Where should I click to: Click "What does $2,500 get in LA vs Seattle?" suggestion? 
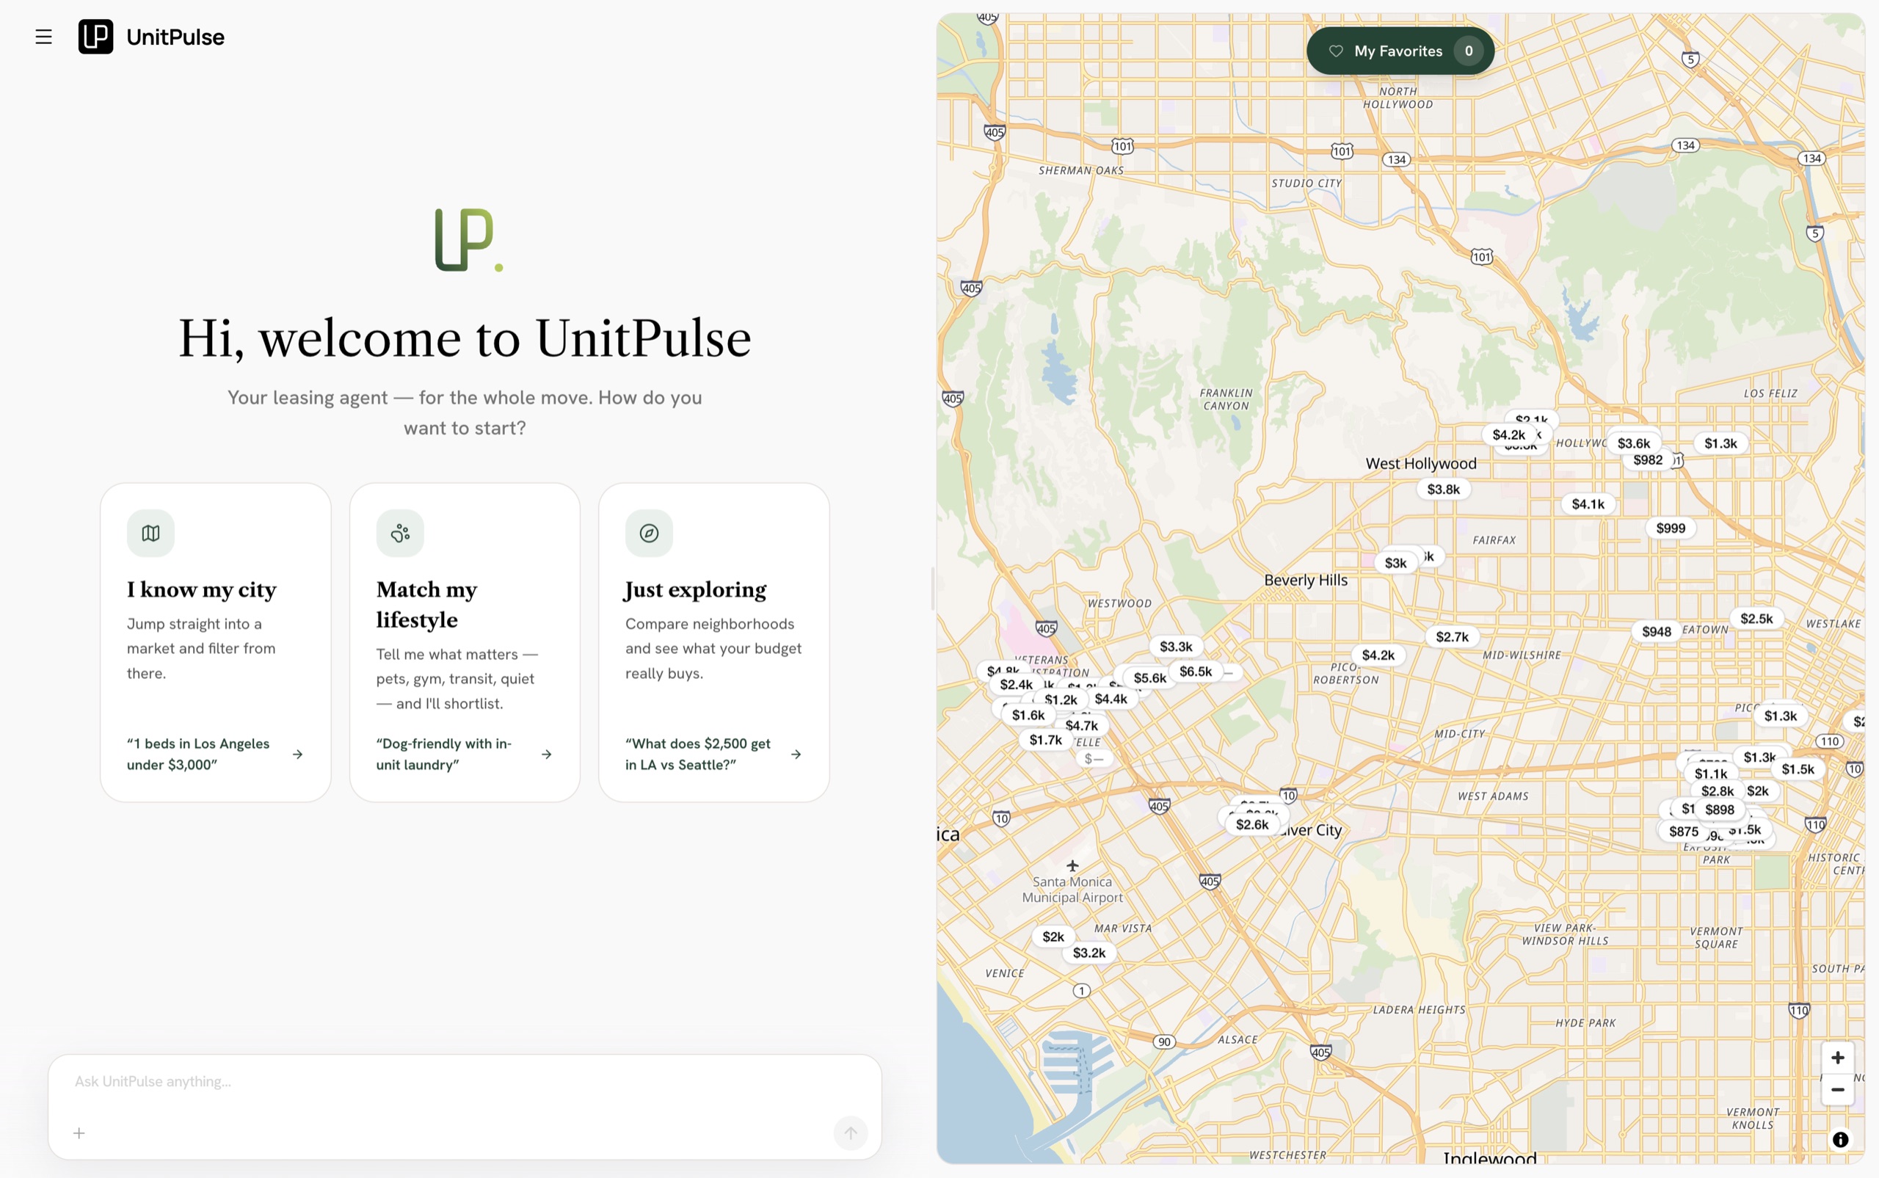tap(698, 755)
